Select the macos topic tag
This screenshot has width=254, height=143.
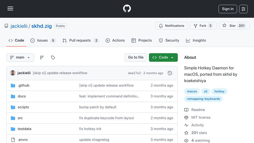click(192, 91)
